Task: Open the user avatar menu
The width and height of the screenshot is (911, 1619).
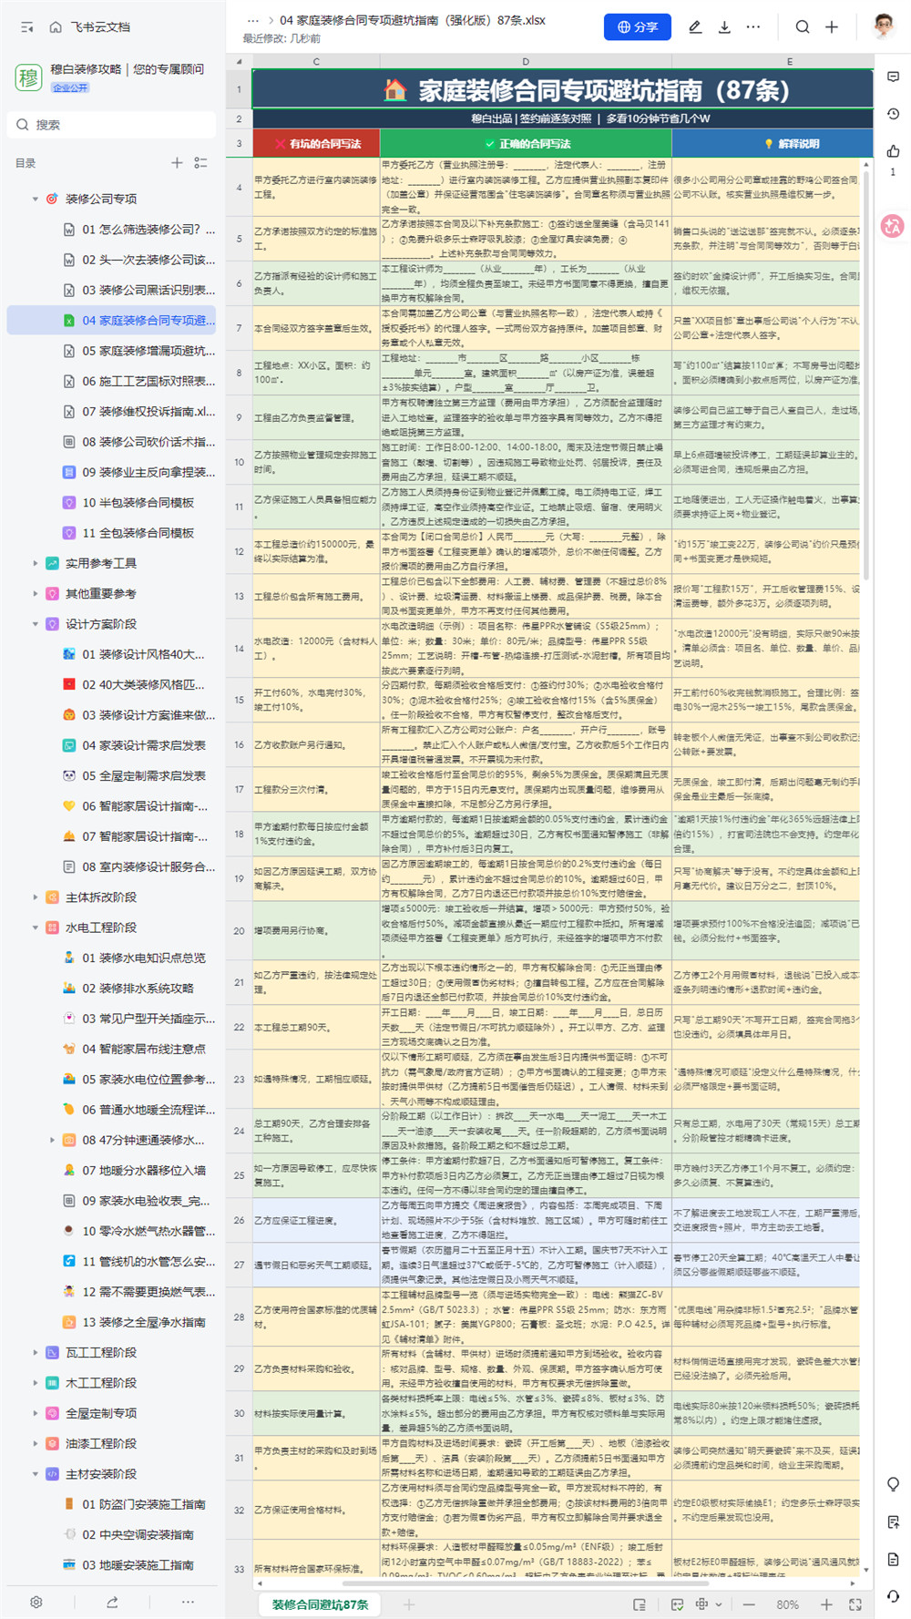Action: [x=883, y=26]
